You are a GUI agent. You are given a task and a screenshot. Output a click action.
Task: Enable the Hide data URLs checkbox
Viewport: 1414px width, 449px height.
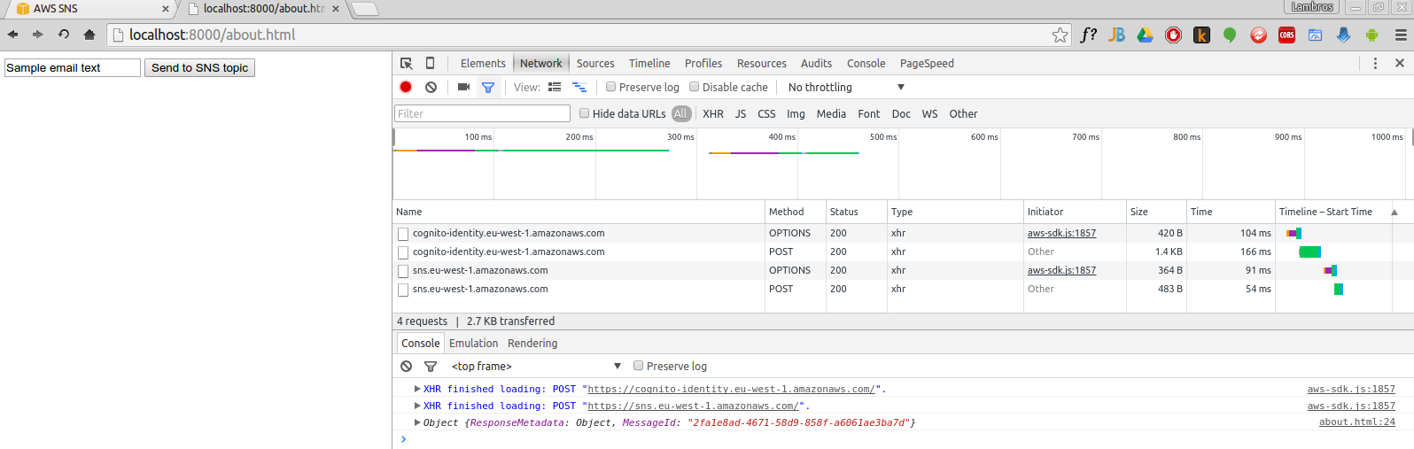click(584, 113)
